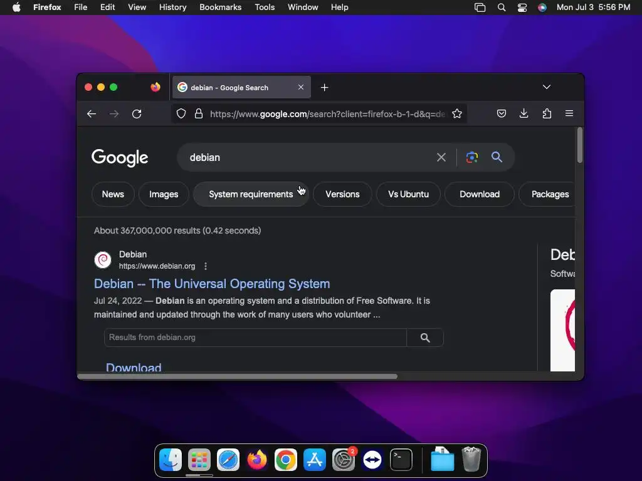This screenshot has width=642, height=481.
Task: Open the Apple menu
Action: [16, 8]
